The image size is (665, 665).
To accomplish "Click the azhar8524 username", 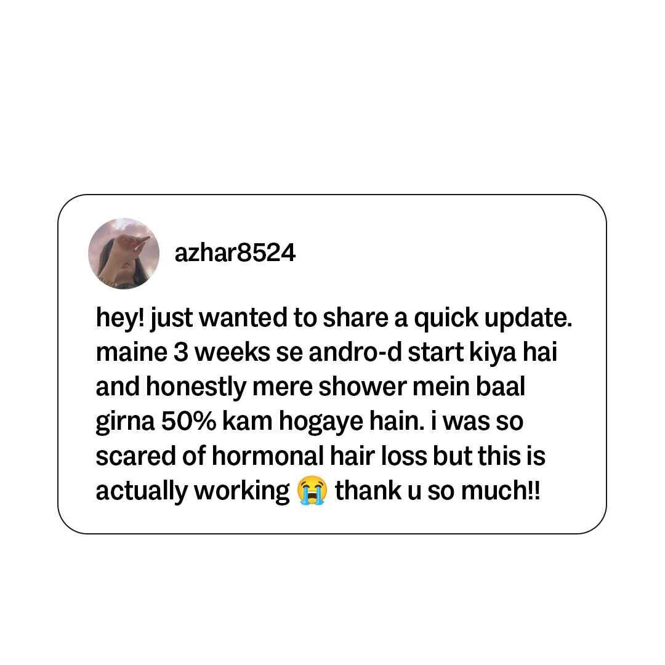I will (235, 253).
